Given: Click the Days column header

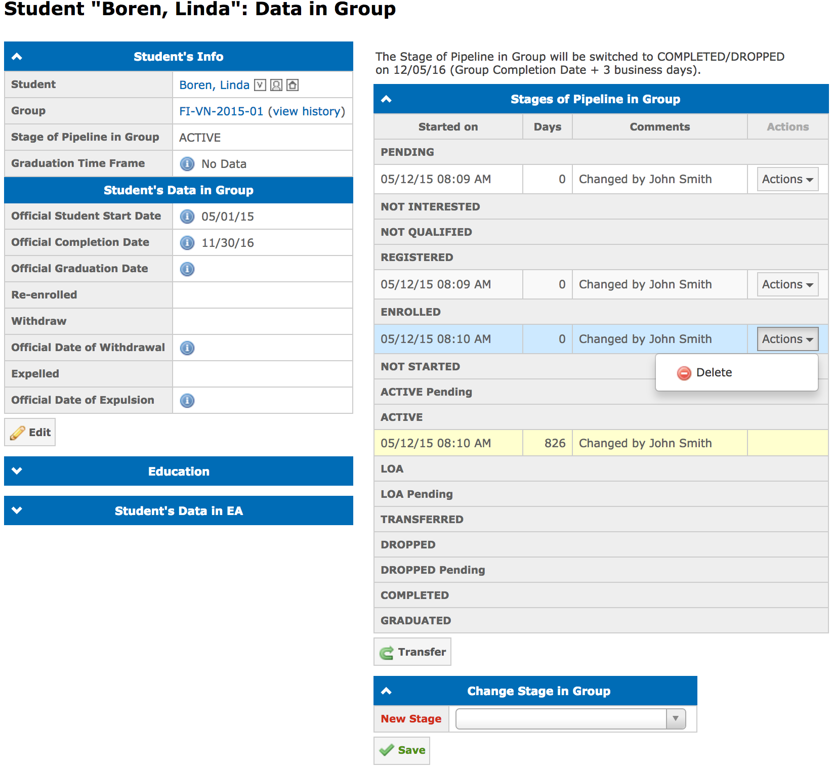Looking at the screenshot, I should coord(548,127).
